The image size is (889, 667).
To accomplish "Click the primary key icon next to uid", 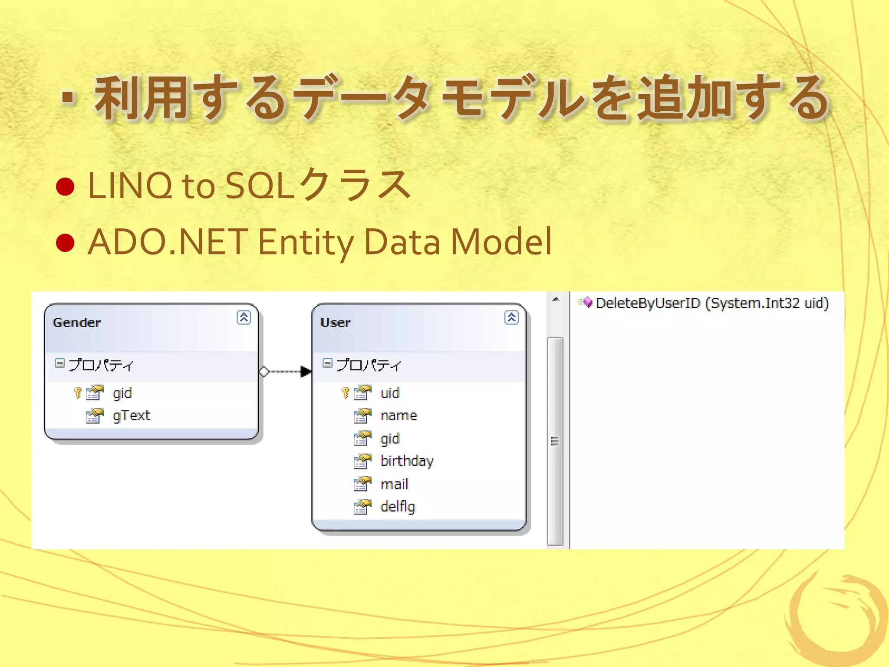I will (x=346, y=393).
